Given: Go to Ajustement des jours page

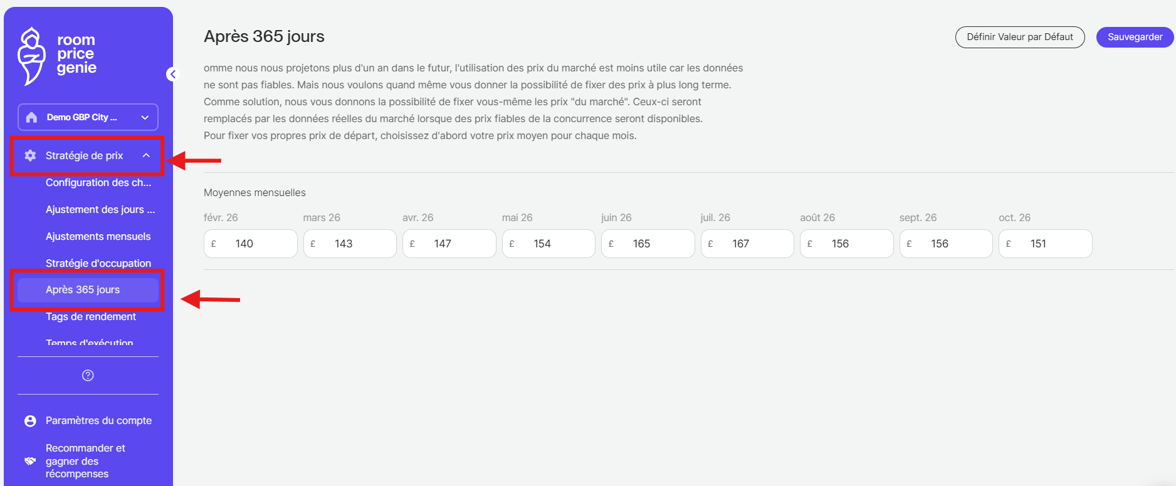Looking at the screenshot, I should point(100,209).
